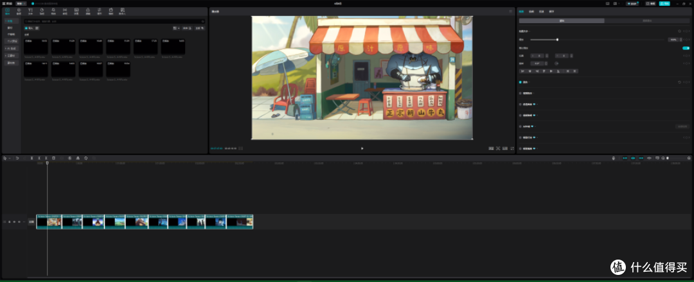Click the delete-left trim tool
The width and height of the screenshot is (694, 282).
point(39,158)
